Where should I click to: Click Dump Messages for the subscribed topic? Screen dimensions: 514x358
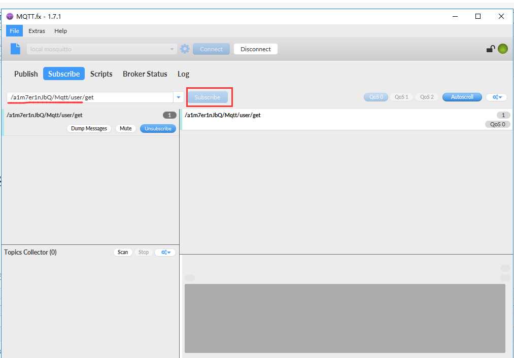(x=89, y=128)
